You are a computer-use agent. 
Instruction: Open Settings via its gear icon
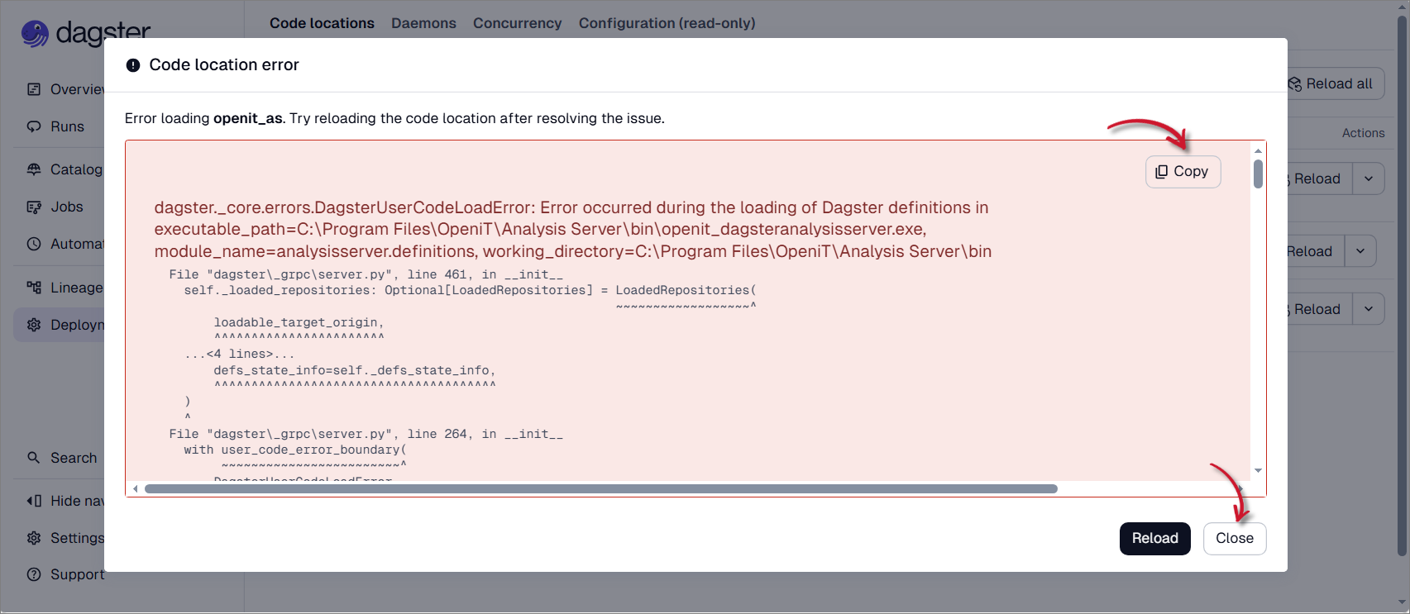point(34,538)
